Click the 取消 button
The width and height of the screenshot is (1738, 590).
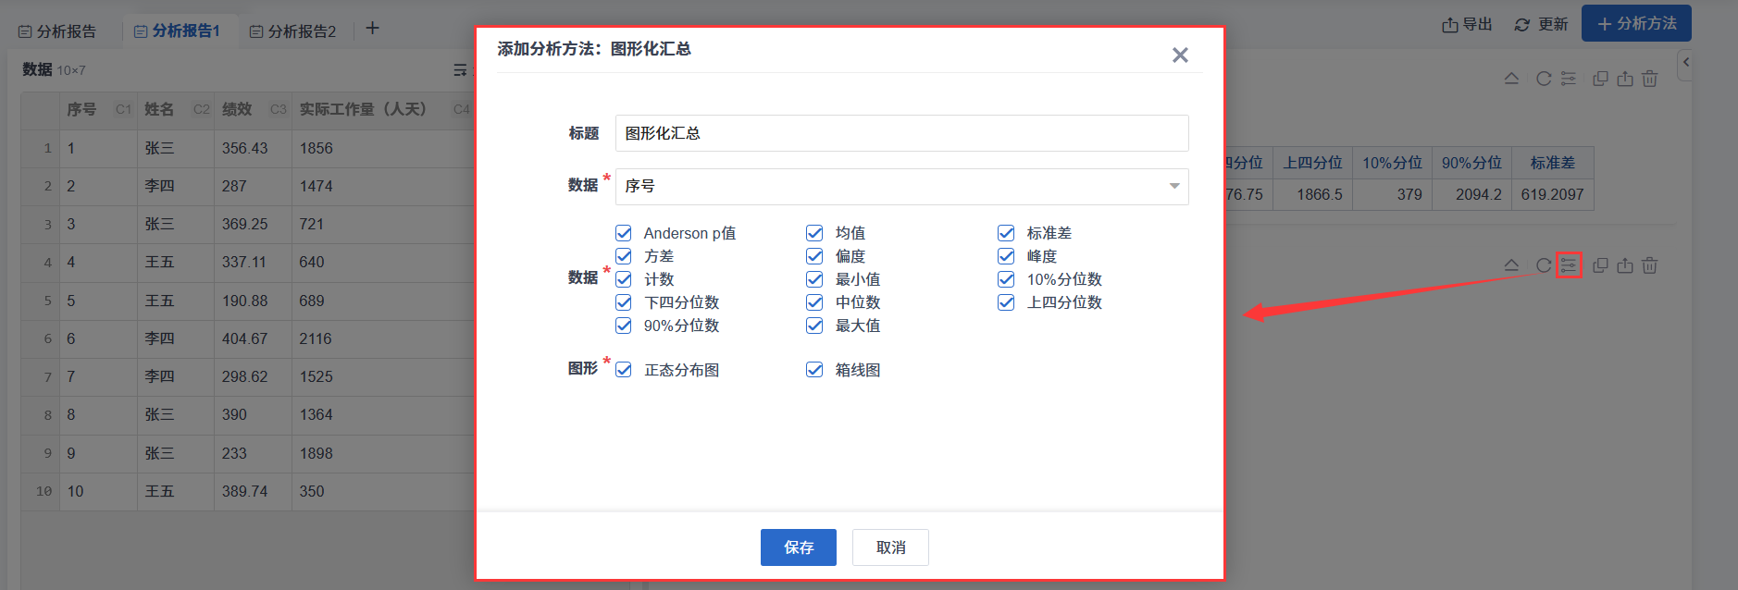(890, 547)
